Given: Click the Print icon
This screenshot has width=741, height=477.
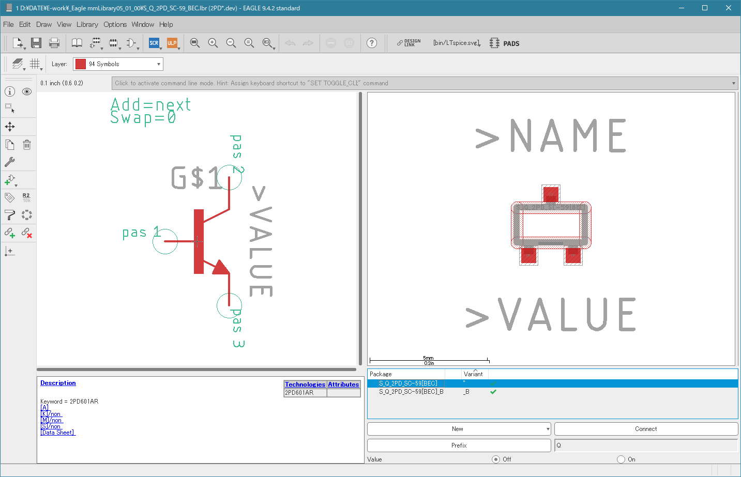Looking at the screenshot, I should click(x=54, y=43).
